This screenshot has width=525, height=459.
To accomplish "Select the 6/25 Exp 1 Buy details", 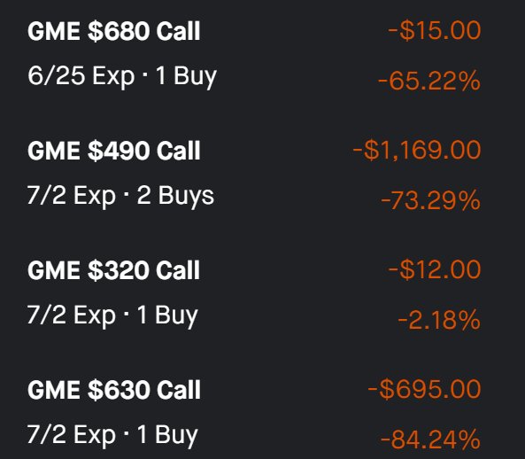I will pyautogui.click(x=122, y=77).
